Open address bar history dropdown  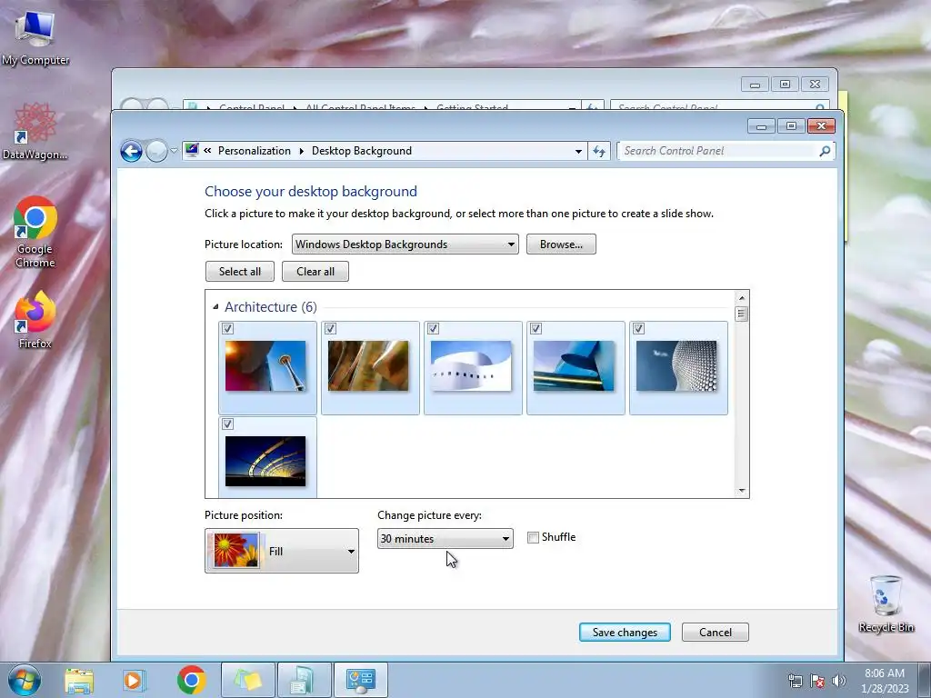tap(578, 152)
